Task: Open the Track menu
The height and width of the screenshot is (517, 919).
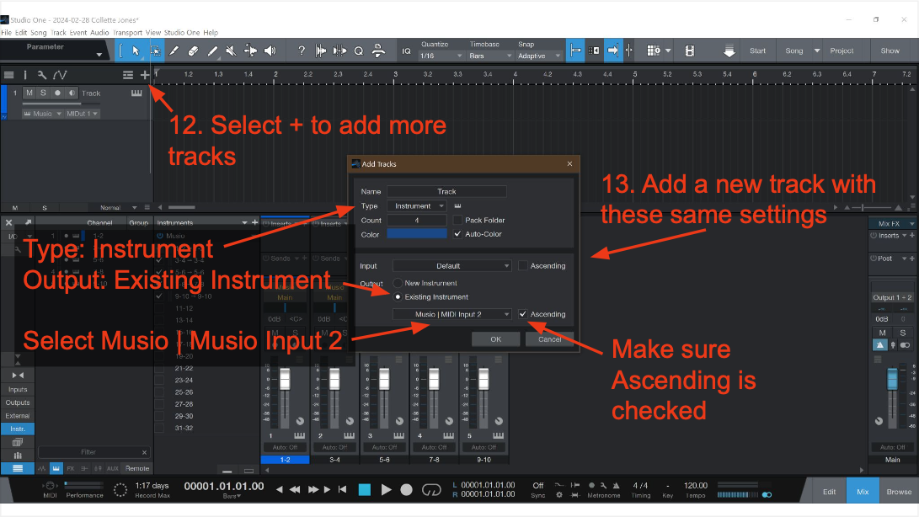Action: [58, 33]
